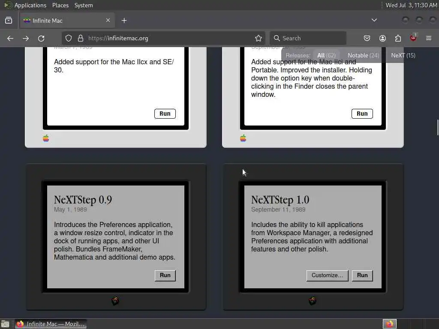Open a new tab with the plus icon

(x=124, y=21)
